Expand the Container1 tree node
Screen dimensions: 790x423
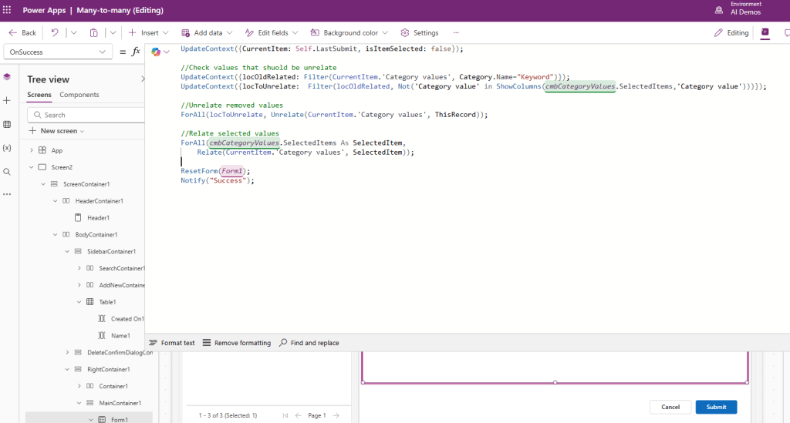[79, 386]
